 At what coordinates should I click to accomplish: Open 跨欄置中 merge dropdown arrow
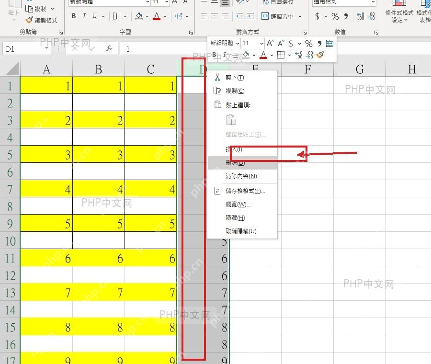[x=300, y=16]
